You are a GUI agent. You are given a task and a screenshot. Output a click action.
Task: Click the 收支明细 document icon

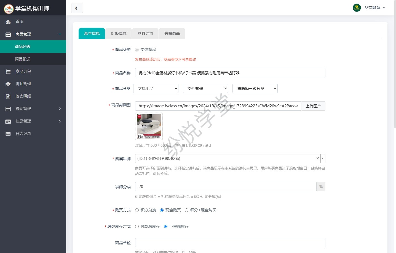(8, 96)
